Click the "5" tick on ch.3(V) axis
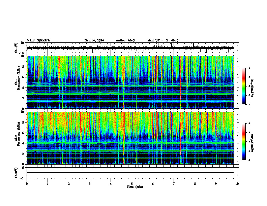Image resolution: width=267 pixels, height=206 pixels. (24, 168)
